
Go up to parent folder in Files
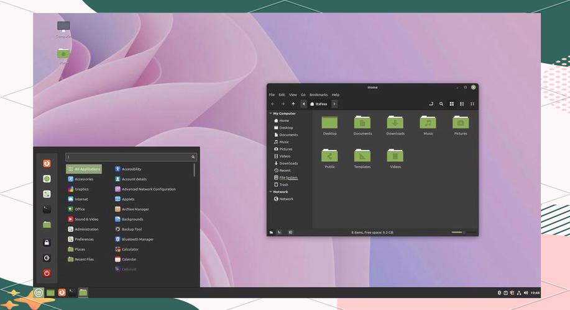pos(293,104)
